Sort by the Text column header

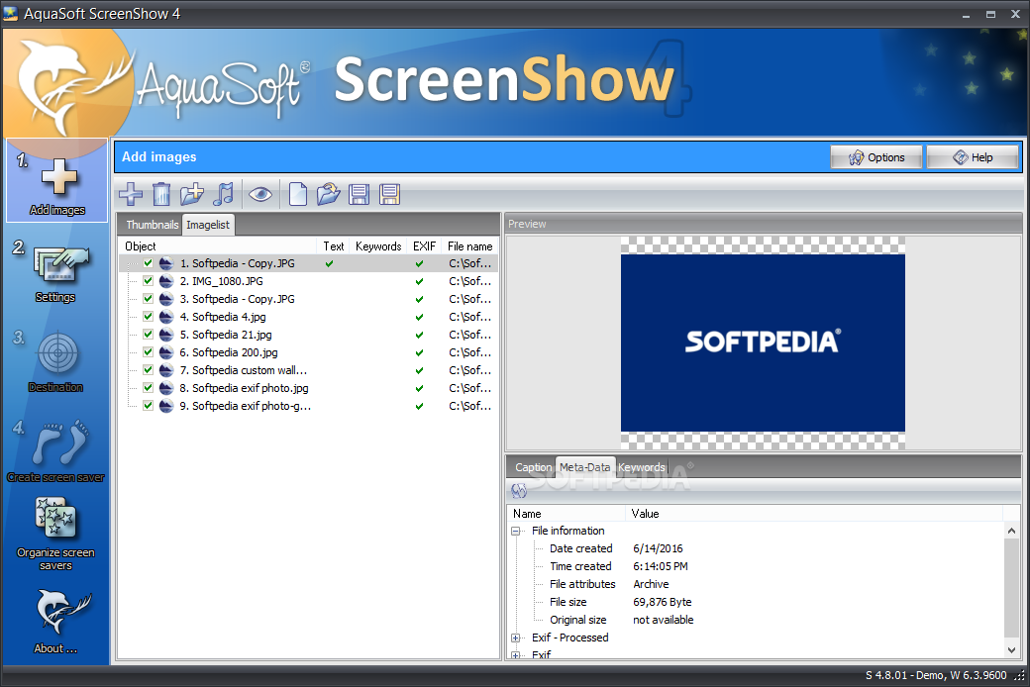pos(333,246)
